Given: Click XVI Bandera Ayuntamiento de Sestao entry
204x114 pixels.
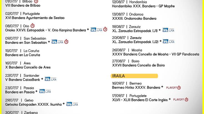Looking at the screenshot, I should pos(35,18).
